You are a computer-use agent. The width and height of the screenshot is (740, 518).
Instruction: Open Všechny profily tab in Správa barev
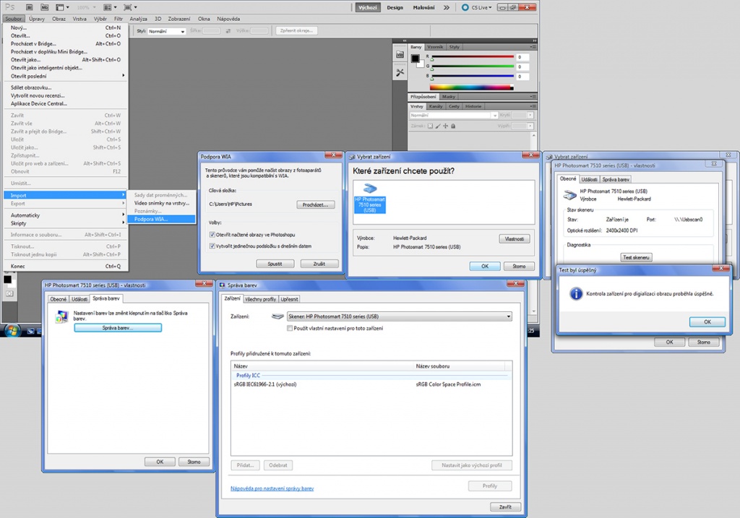[x=260, y=299]
